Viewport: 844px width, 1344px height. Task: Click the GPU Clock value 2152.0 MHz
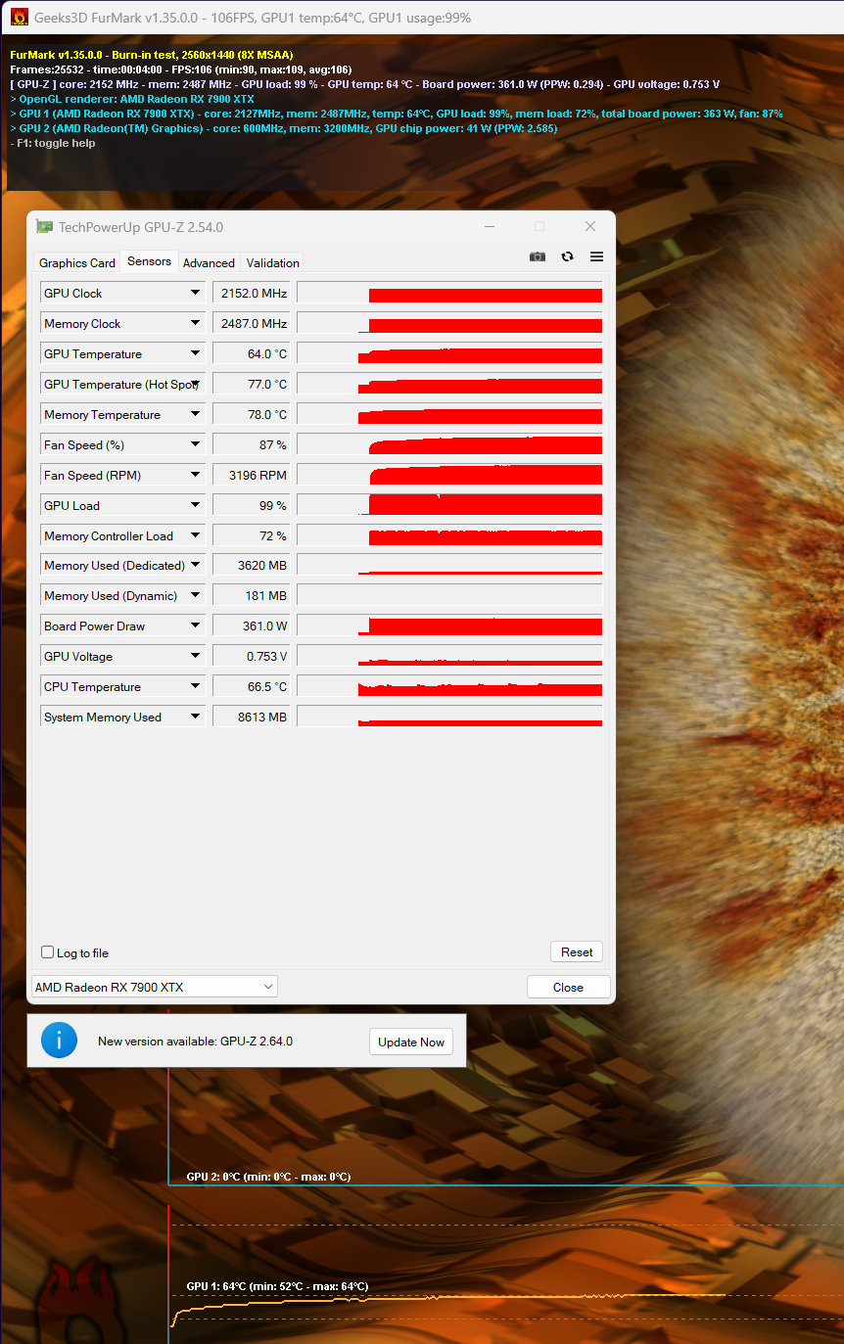[251, 293]
